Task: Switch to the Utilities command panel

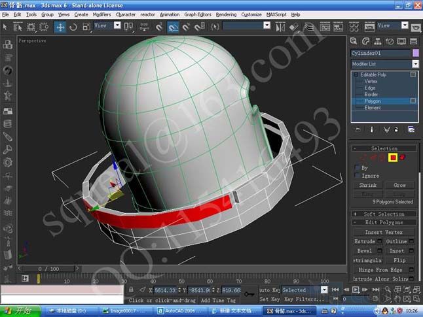Action: (x=413, y=41)
